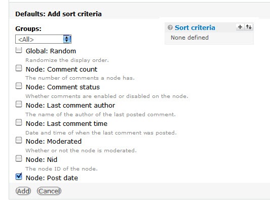Screen dimensions: 270x200
Task: Click the Groups dropdown arrow button
Action: [67, 39]
